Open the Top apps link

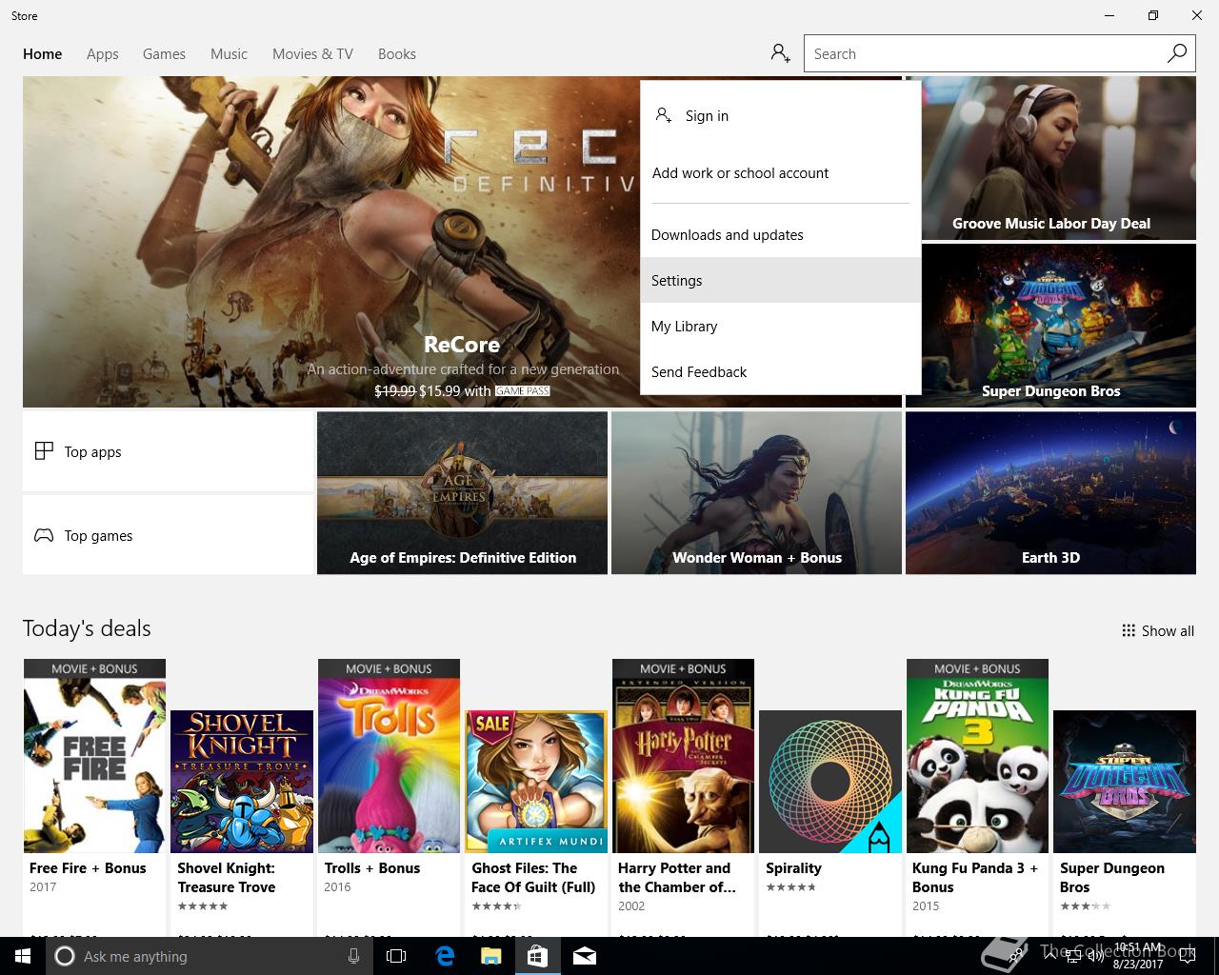(x=168, y=451)
